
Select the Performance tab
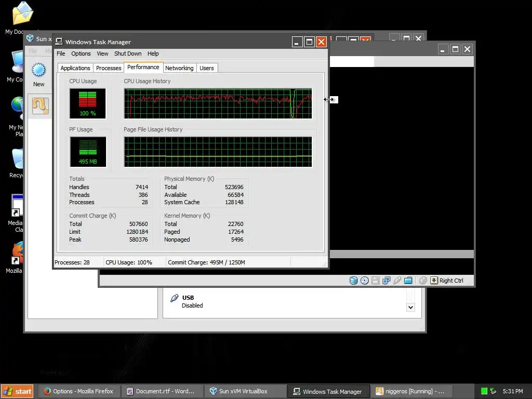click(x=143, y=67)
